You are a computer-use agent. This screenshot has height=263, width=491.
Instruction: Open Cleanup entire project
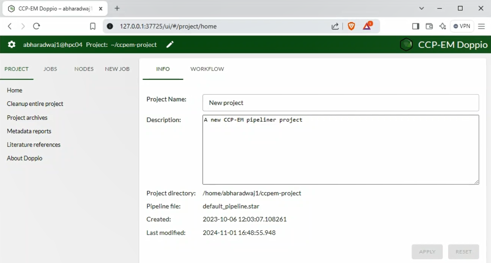point(35,104)
